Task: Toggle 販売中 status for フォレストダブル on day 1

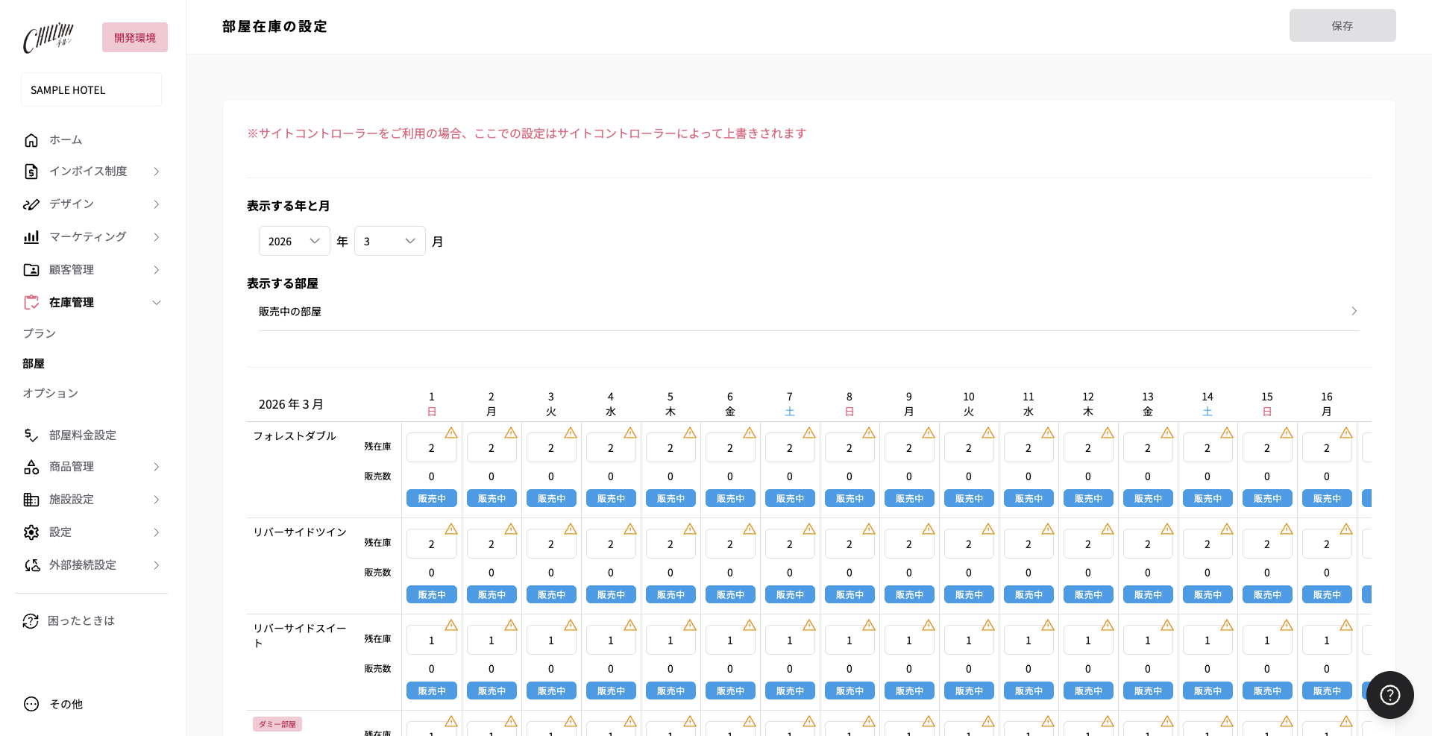Action: click(x=432, y=498)
